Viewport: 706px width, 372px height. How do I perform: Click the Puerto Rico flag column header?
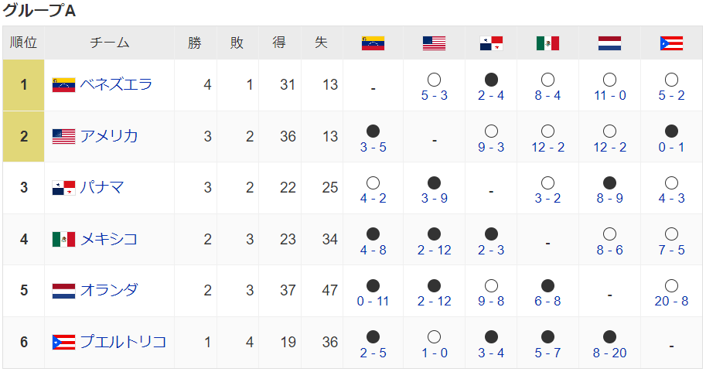pos(670,43)
